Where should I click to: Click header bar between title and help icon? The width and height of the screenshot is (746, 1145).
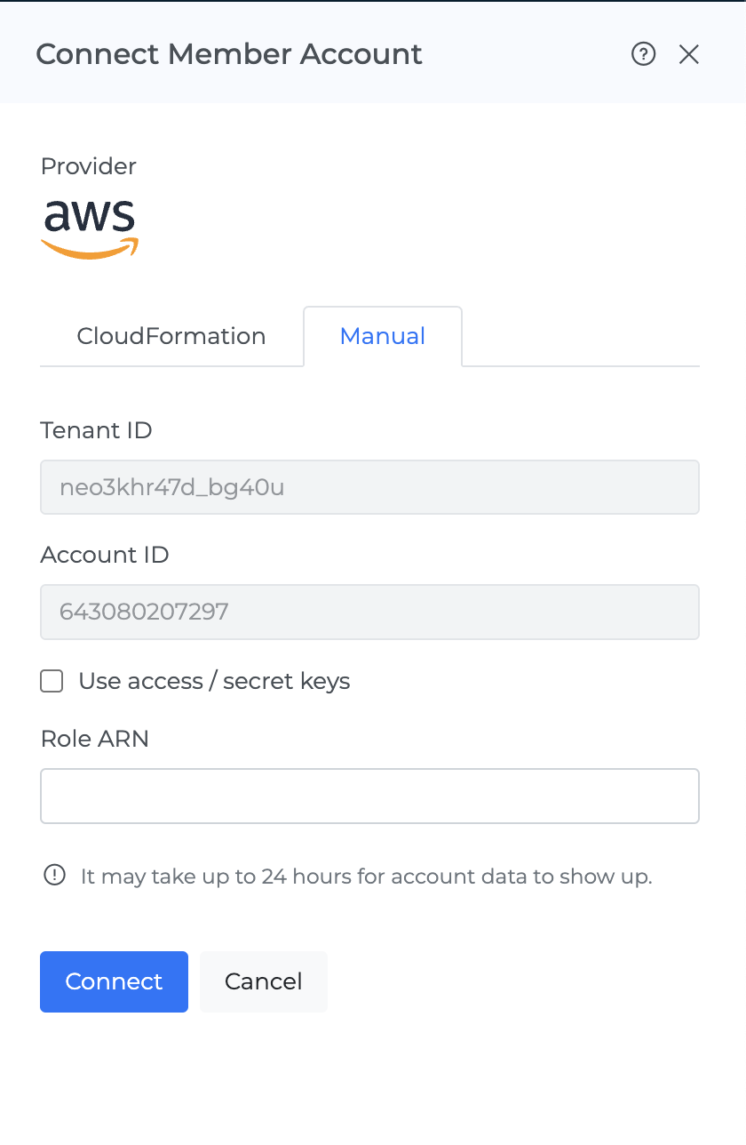[524, 54]
